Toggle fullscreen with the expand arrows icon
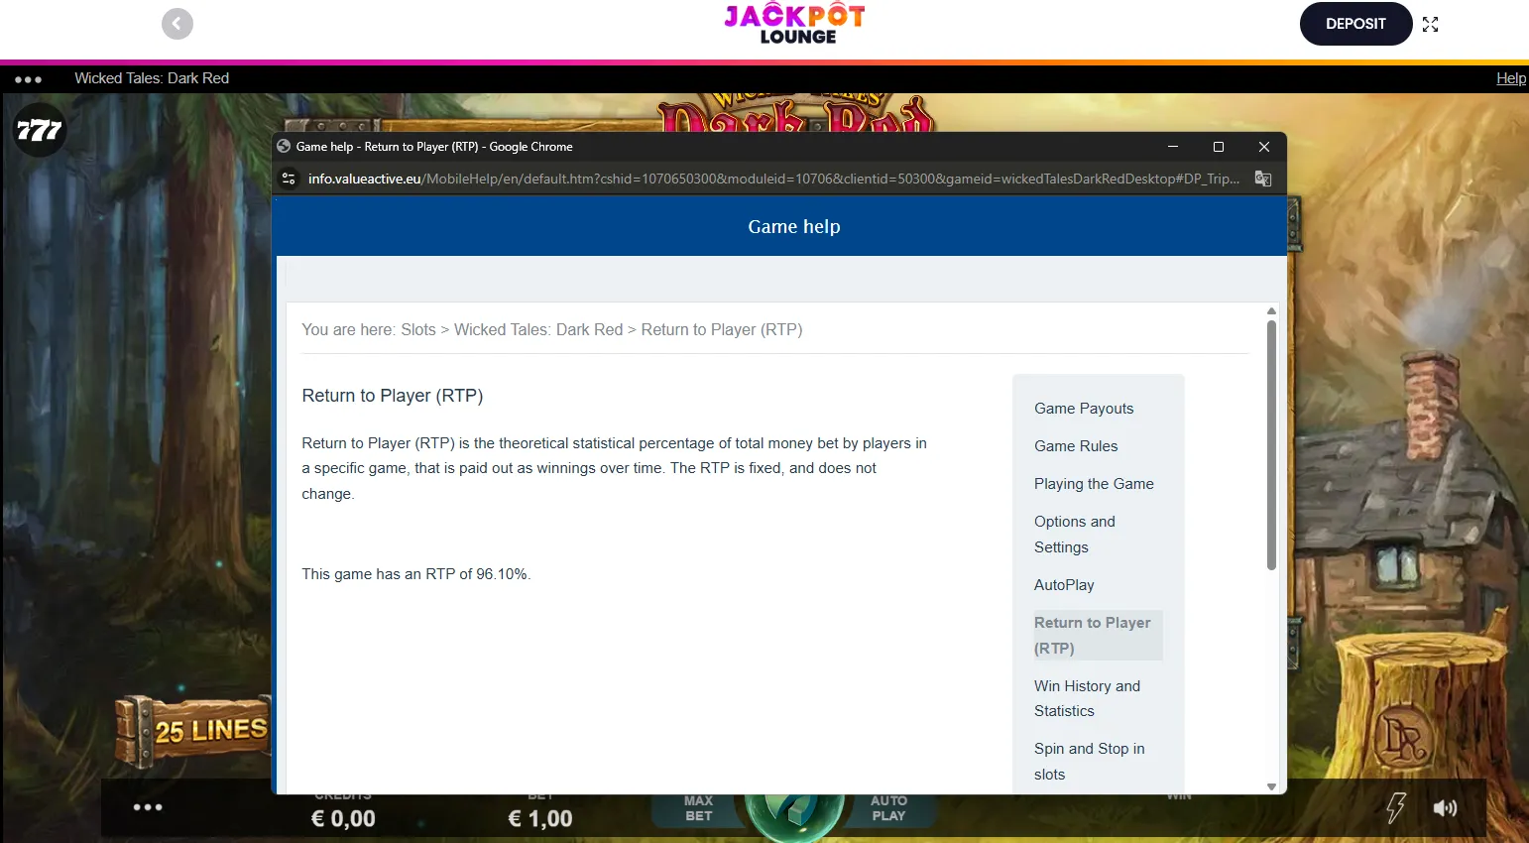 click(x=1430, y=25)
